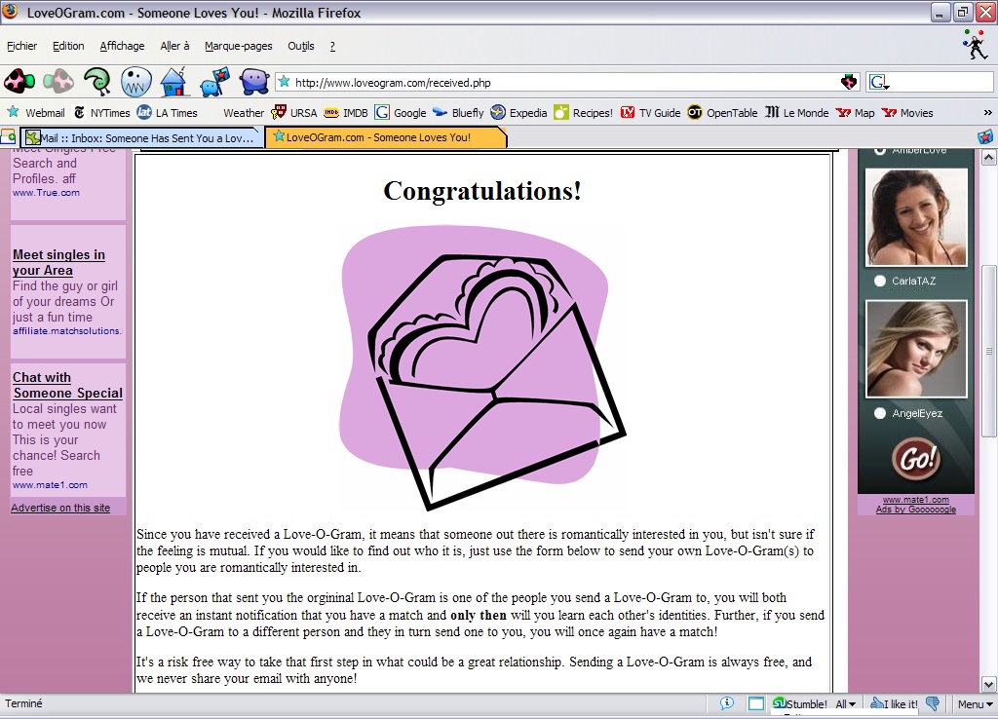Open the Chat with Someone Special link
Screen dimensions: 998x719
[67, 385]
